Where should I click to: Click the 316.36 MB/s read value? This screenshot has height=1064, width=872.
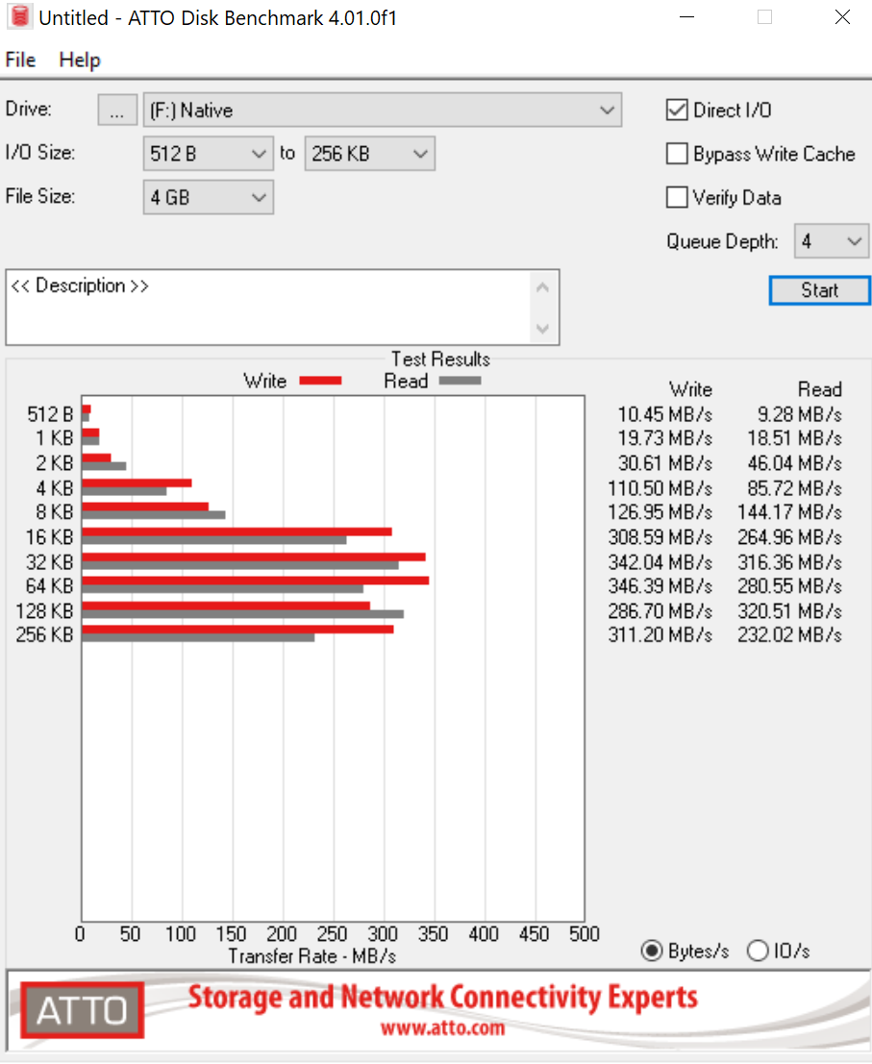point(790,562)
